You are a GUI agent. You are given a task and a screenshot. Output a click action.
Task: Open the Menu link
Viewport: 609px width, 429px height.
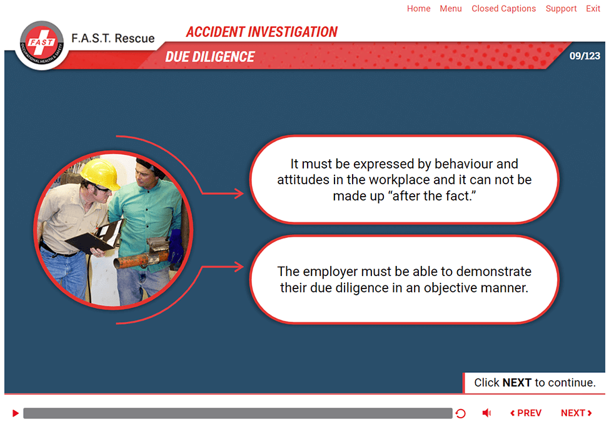451,9
